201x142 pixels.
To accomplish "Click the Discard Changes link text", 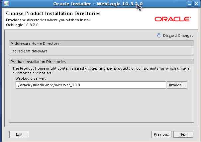I will (178, 35).
